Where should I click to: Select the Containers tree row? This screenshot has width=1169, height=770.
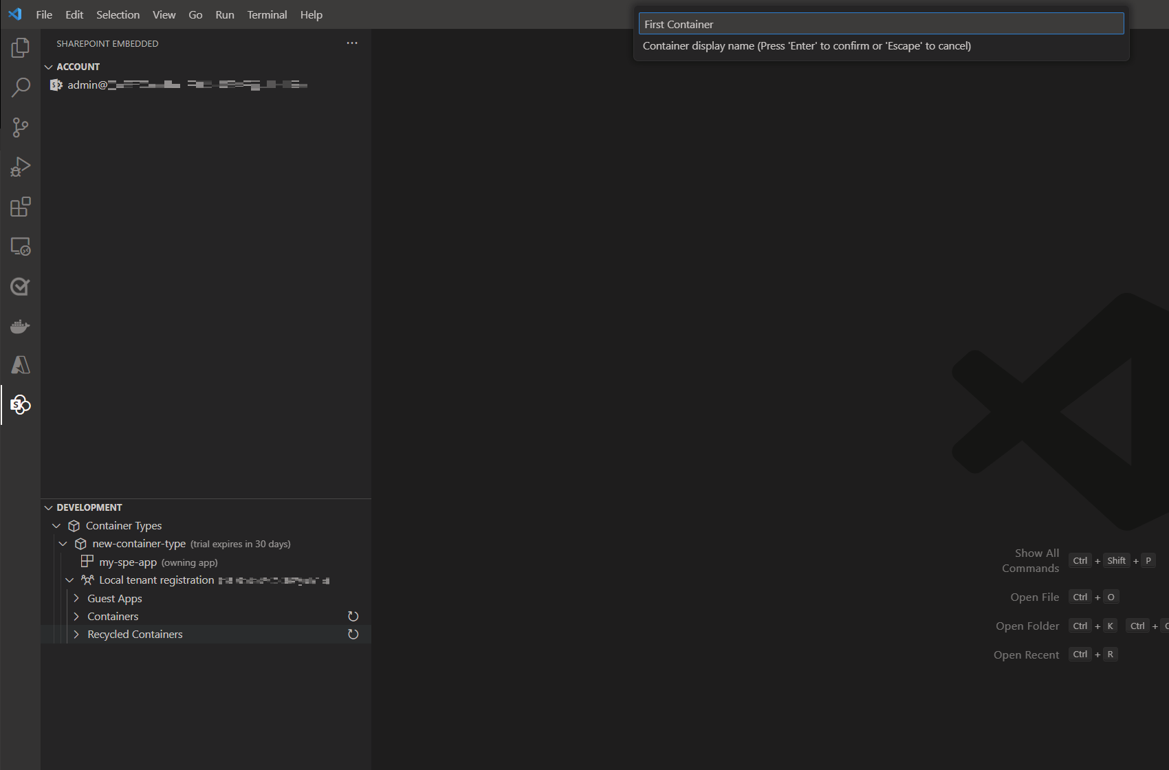click(206, 616)
